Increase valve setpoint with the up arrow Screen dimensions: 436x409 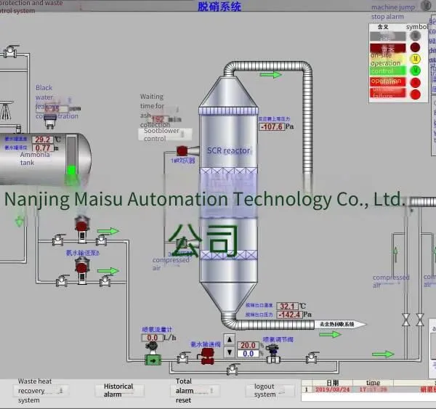tap(230, 339)
